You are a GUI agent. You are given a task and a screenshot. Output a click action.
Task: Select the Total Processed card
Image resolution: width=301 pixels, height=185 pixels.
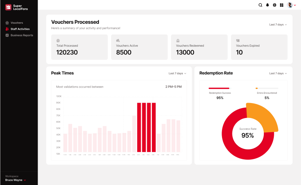coord(79,47)
